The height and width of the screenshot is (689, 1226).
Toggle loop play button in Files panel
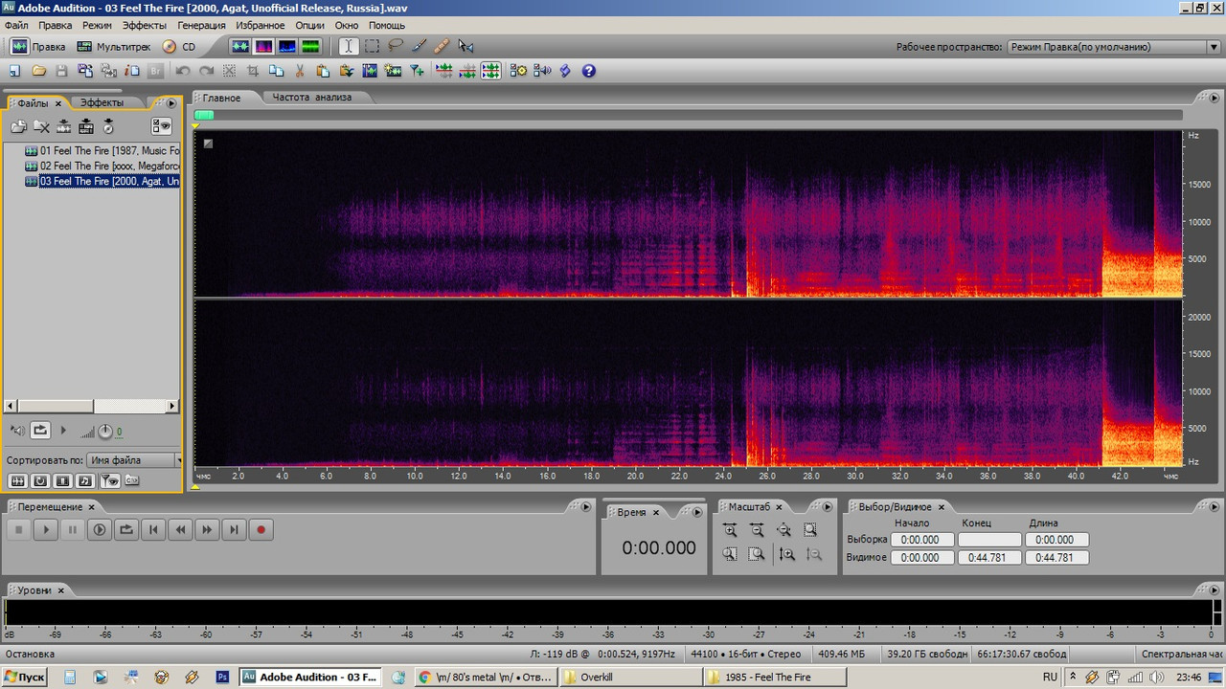(40, 431)
